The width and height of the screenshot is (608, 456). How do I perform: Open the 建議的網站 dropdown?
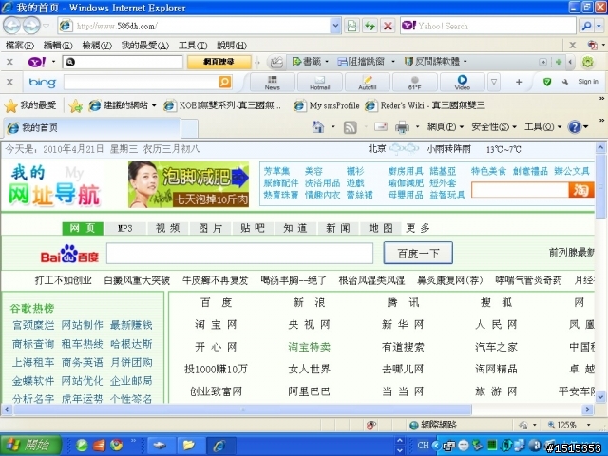[x=154, y=105]
